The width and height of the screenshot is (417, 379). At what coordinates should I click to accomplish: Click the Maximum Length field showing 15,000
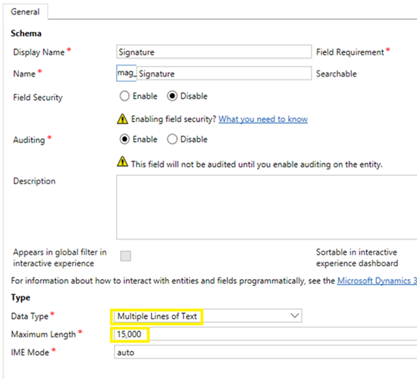265,334
